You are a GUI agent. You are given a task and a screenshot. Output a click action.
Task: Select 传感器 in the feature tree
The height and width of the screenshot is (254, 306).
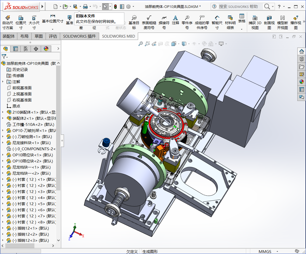coord(18,76)
